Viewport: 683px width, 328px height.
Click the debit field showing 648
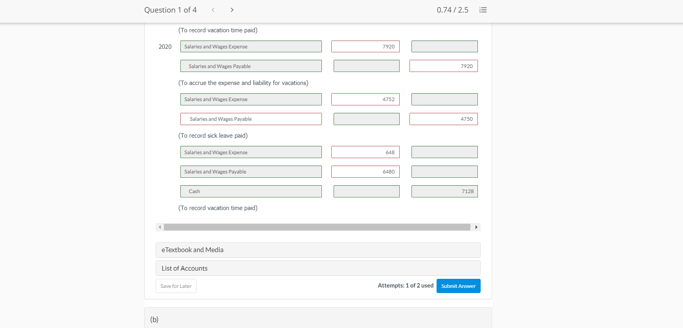pyautogui.click(x=365, y=152)
